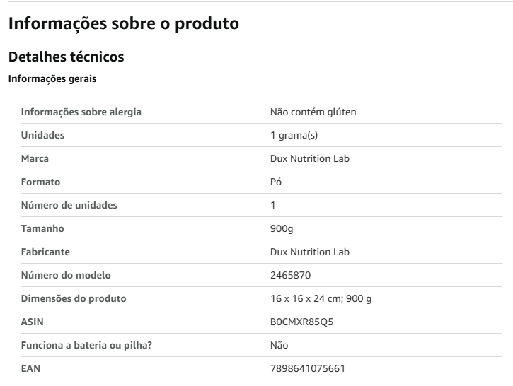Click the EAN number 7898641075661
The height and width of the screenshot is (386, 513).
coord(308,368)
